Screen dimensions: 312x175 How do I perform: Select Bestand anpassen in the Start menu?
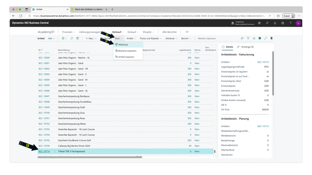[128, 51]
